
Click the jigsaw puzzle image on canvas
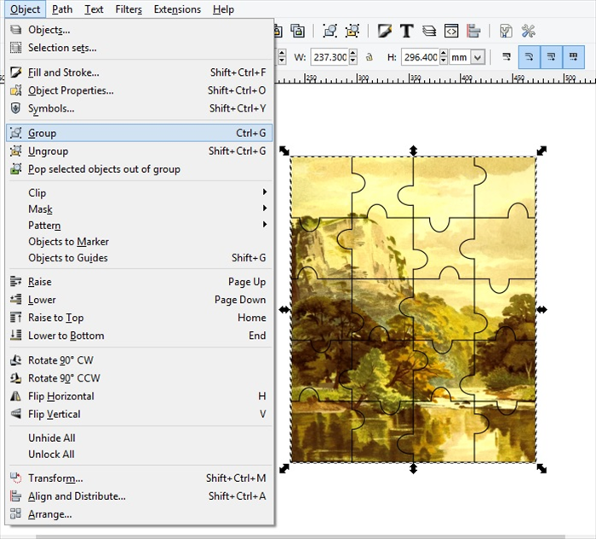tap(413, 309)
